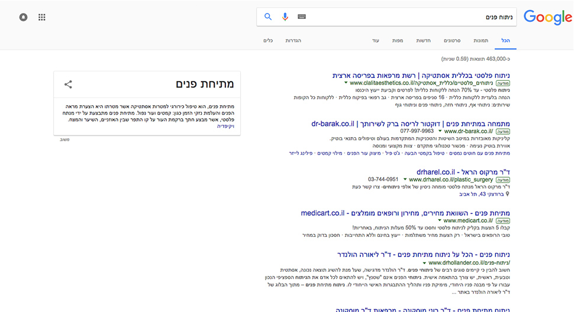Screen dimensions: 574x312
Task: Click the phone number 077-997-9963
Action: pos(417,131)
